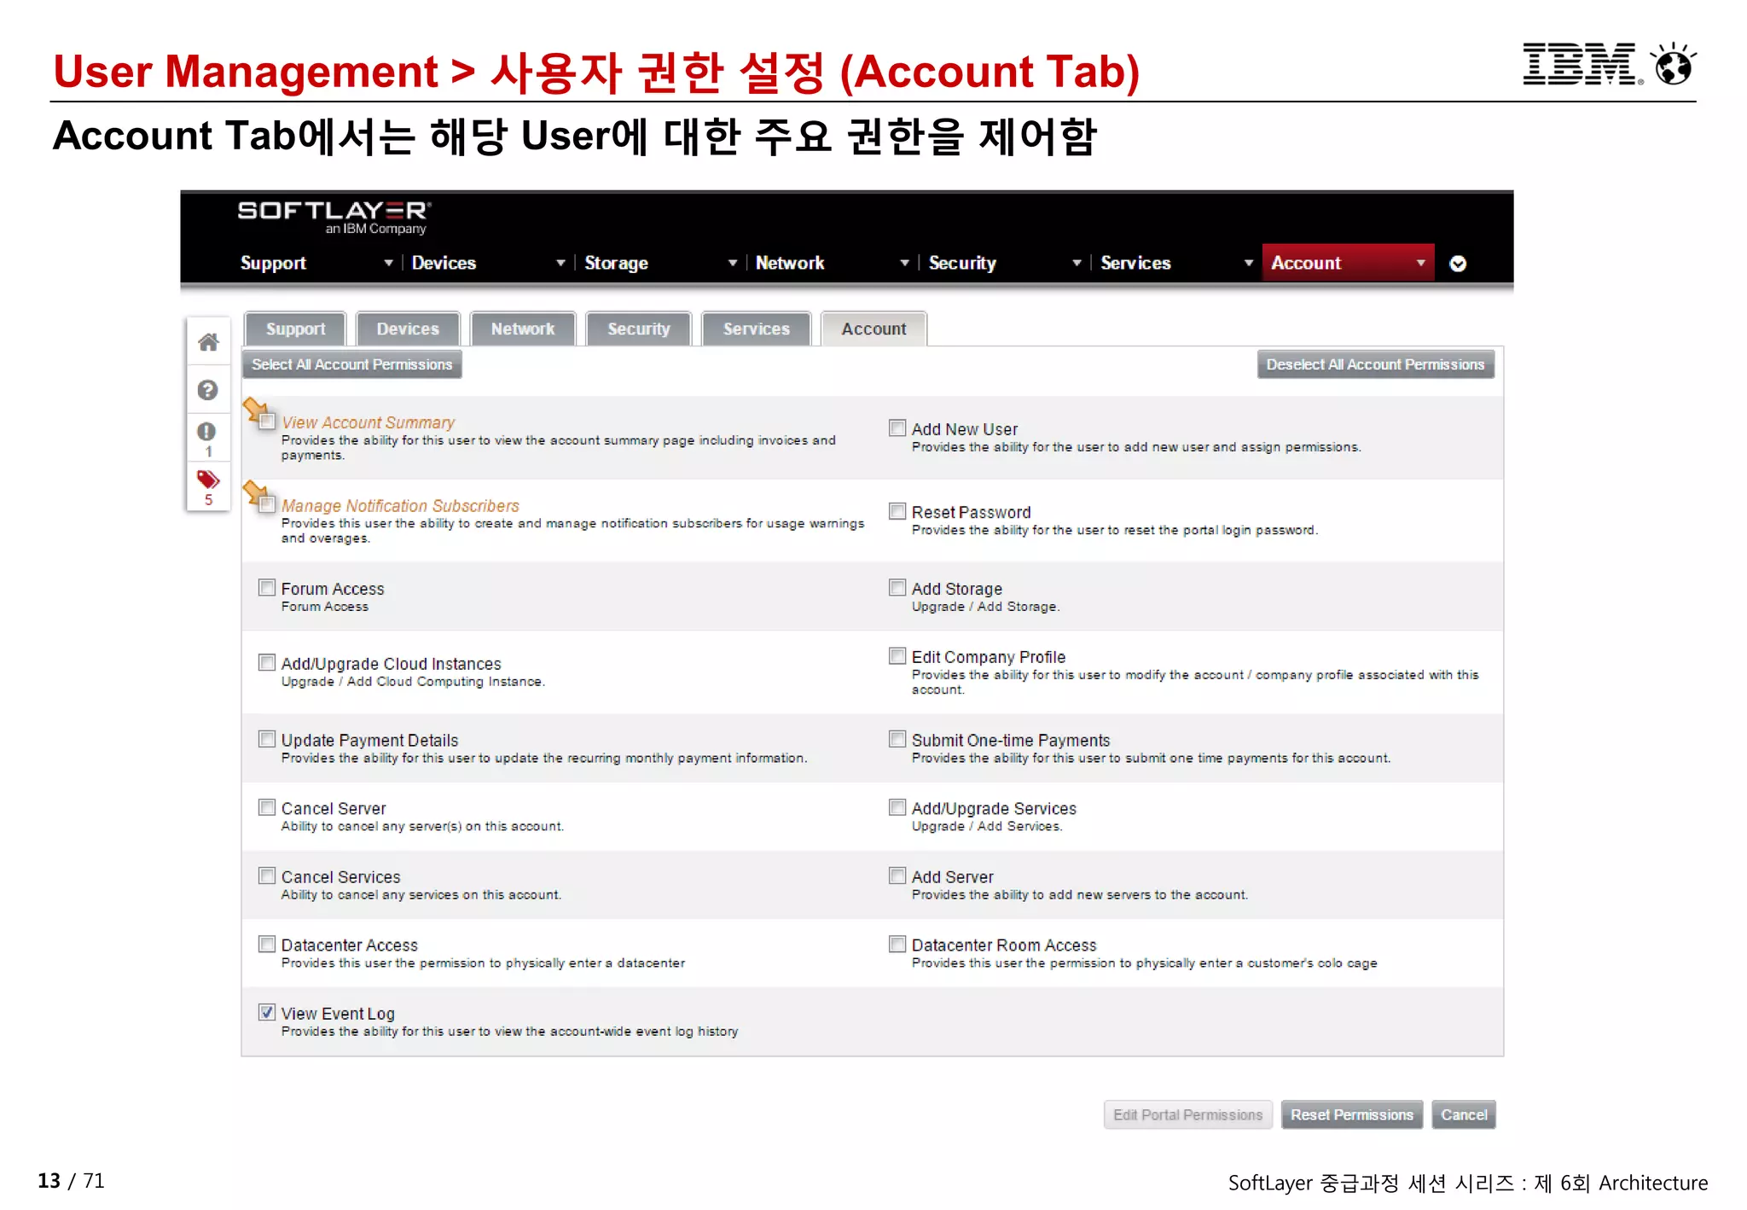
Task: Switch to the Network permissions tab
Action: click(x=523, y=329)
